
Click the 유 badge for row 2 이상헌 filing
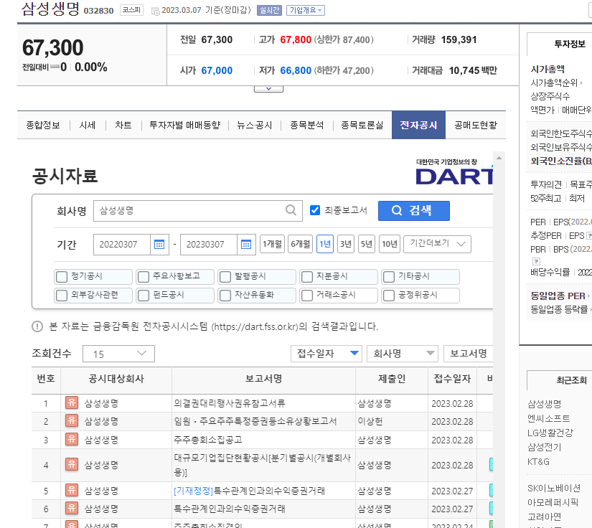(x=72, y=420)
